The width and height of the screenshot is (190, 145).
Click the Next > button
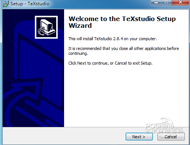tap(139, 137)
